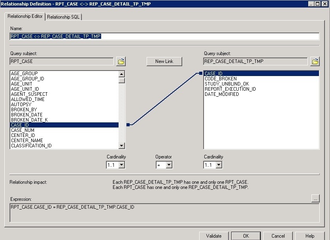
Task: Click the Validate button
Action: (x=214, y=236)
